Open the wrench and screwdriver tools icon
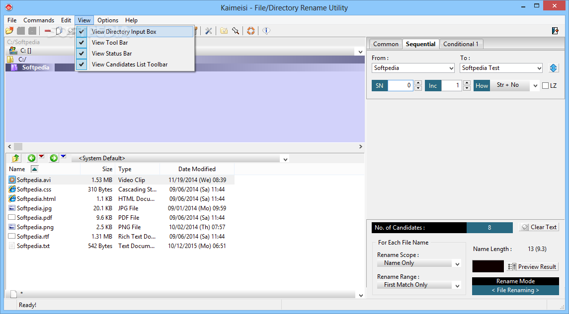Viewport: 569px width, 314px height. pos(208,31)
